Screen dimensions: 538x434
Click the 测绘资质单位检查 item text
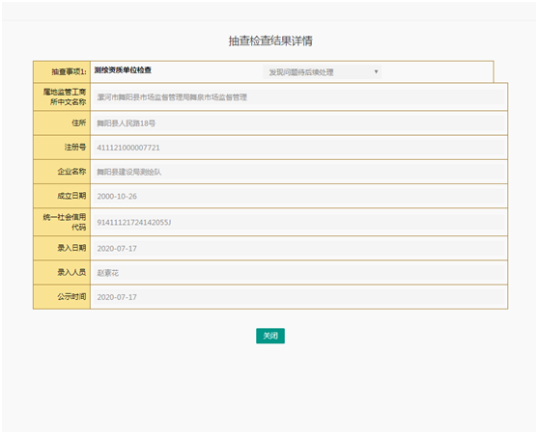click(123, 70)
